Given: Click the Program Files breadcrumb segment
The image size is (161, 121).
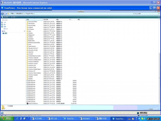Looking at the screenshot, I should (x=29, y=14).
